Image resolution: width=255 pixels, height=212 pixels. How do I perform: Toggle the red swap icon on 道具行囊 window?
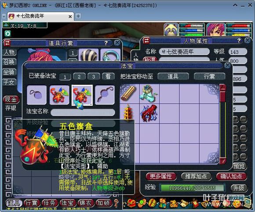[7, 43]
